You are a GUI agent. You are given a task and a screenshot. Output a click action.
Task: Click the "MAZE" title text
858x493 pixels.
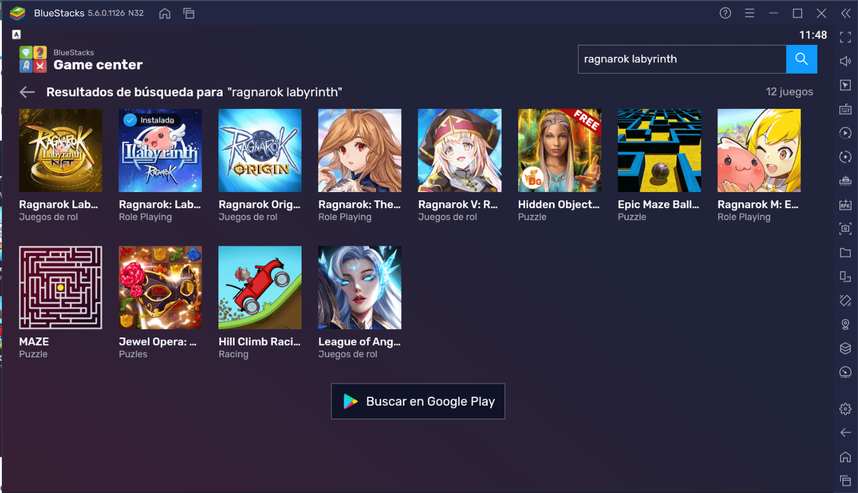click(34, 342)
